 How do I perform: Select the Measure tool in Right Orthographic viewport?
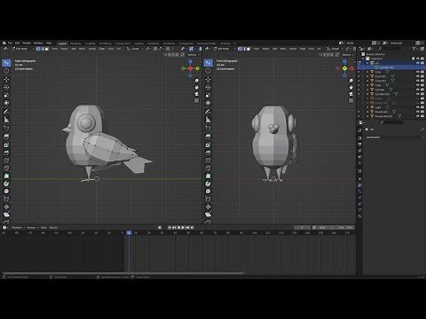(6, 120)
